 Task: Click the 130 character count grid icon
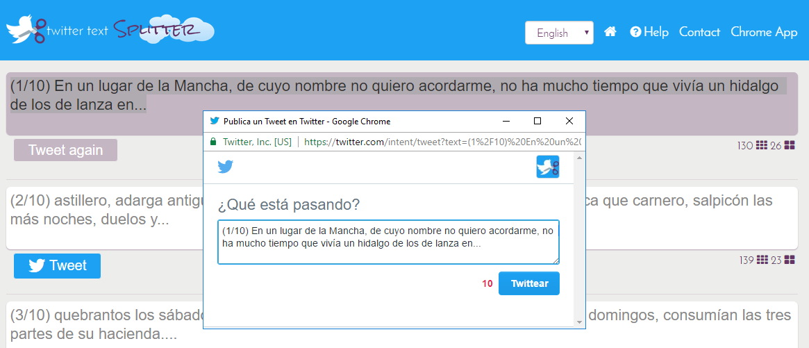pos(762,146)
